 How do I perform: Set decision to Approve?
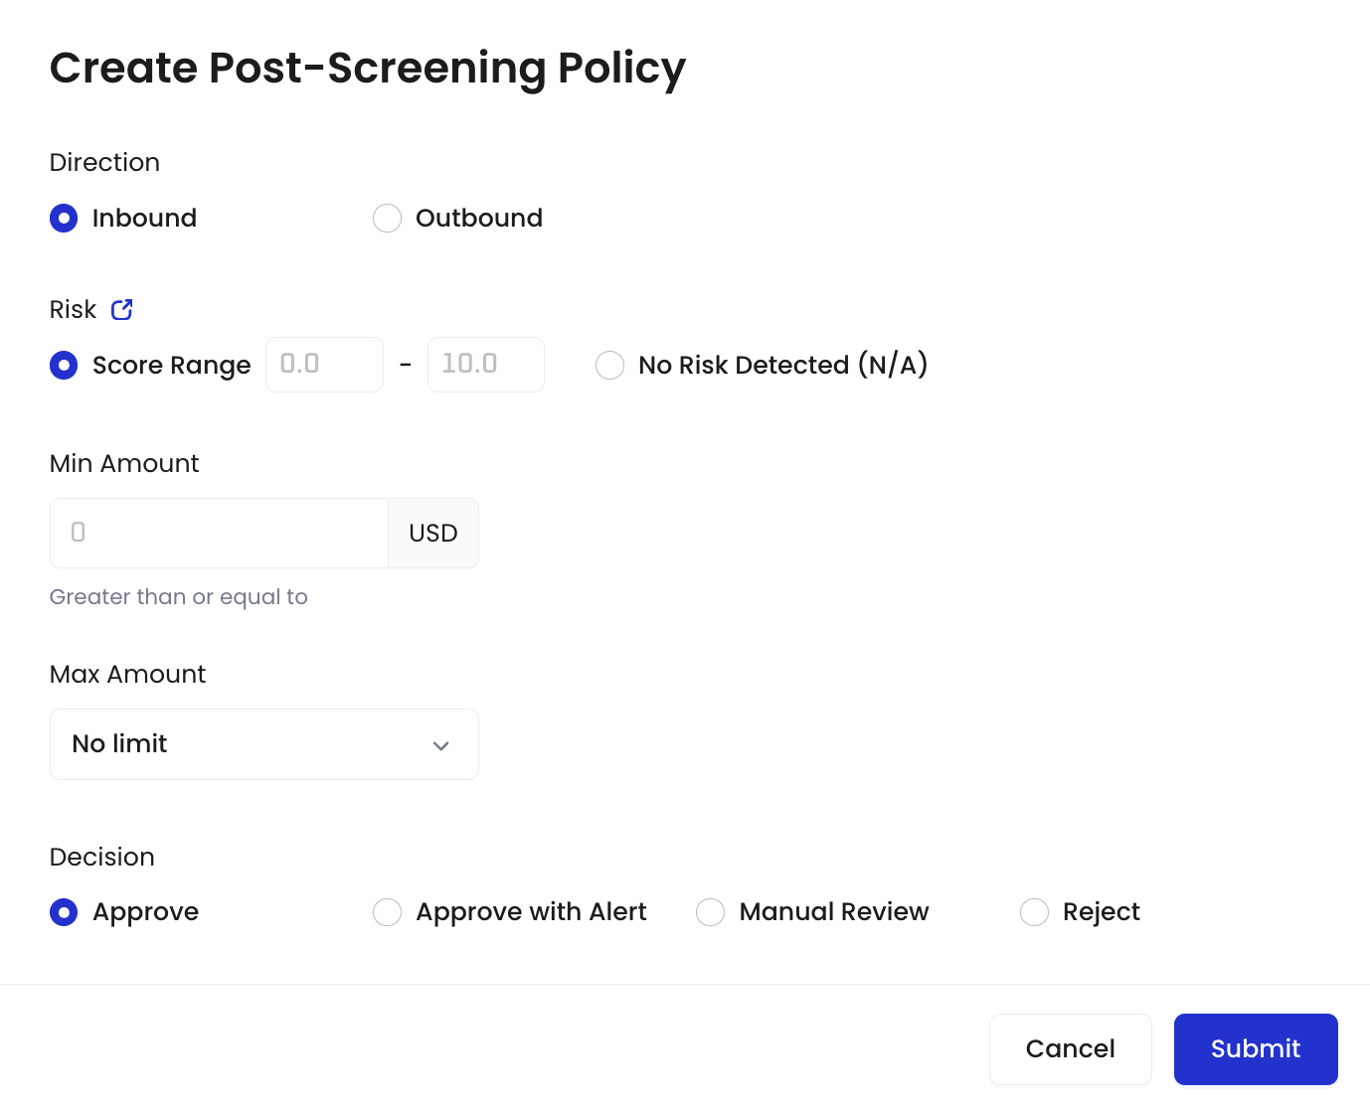[64, 912]
